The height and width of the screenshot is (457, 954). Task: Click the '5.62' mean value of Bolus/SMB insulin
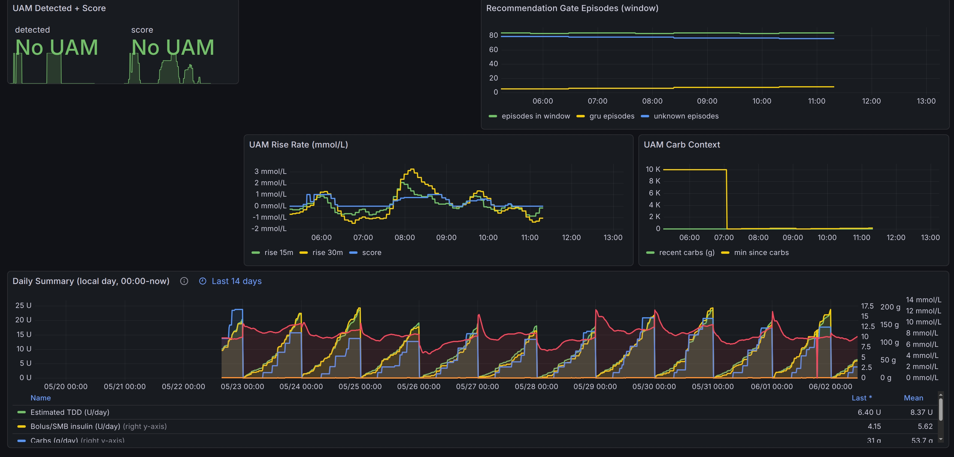[925, 426]
